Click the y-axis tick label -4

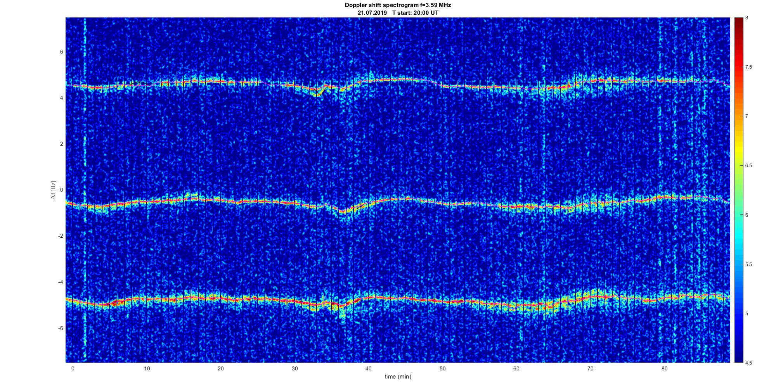pos(61,282)
